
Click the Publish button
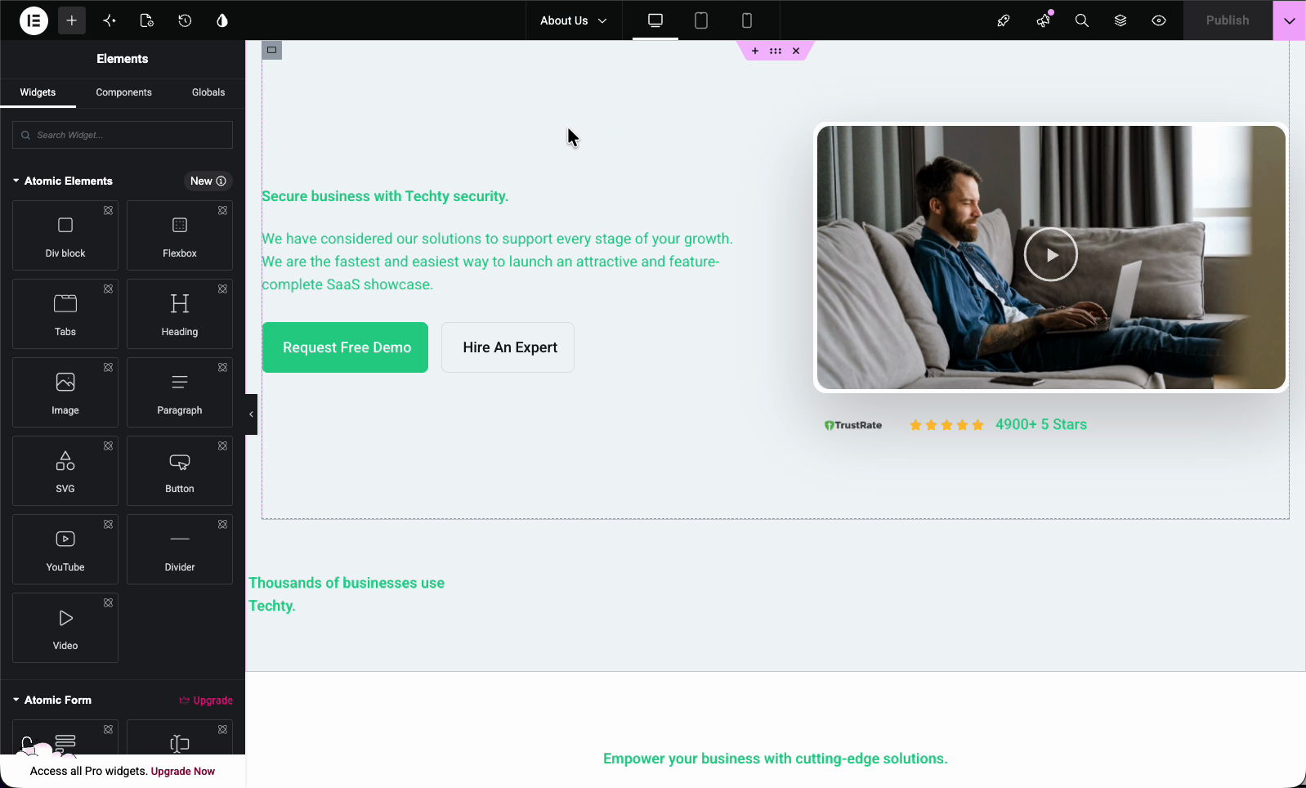coord(1228,20)
